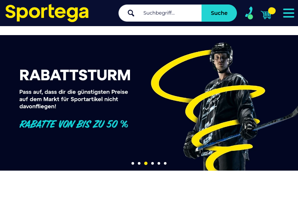Click the magnifying glass search icon
This screenshot has height=224, width=298.
131,13
